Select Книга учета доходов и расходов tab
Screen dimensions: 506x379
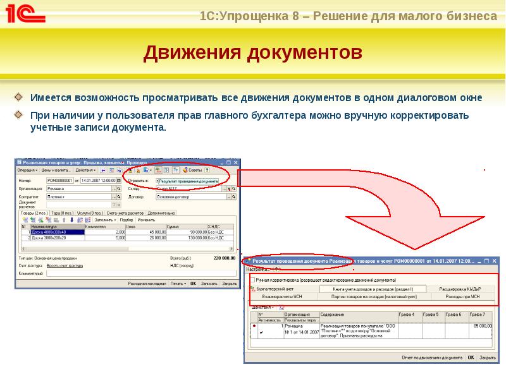[x=373, y=289]
